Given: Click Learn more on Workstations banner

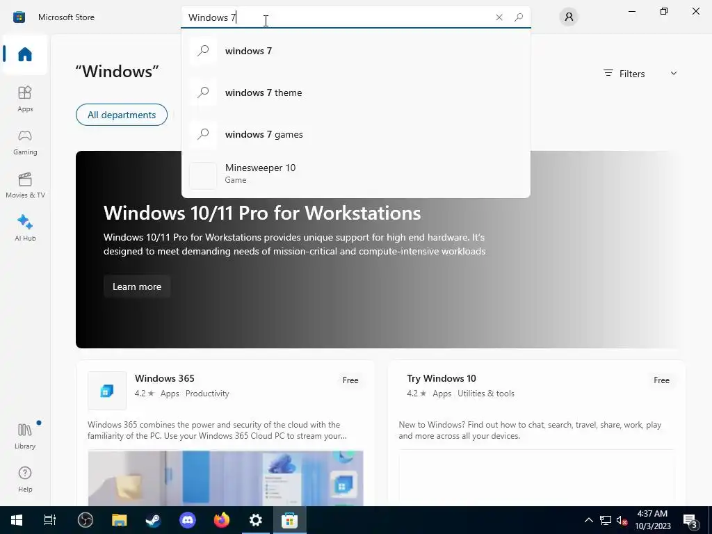Looking at the screenshot, I should point(137,286).
